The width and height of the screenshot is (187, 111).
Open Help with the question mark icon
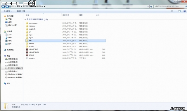pos(184,11)
